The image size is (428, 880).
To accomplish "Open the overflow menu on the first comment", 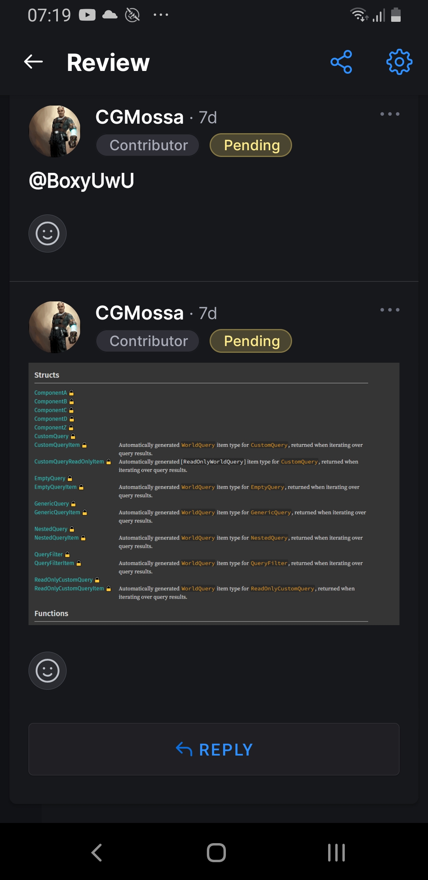I will pos(391,114).
